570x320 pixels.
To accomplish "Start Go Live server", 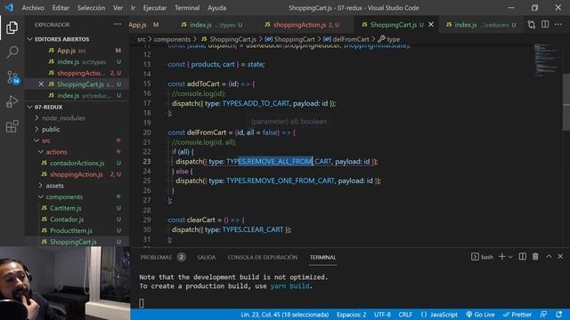I will (x=480, y=315).
